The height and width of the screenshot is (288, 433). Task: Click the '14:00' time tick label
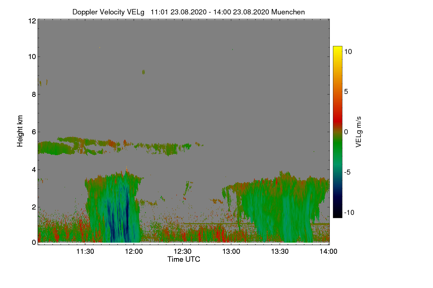pos(329,252)
